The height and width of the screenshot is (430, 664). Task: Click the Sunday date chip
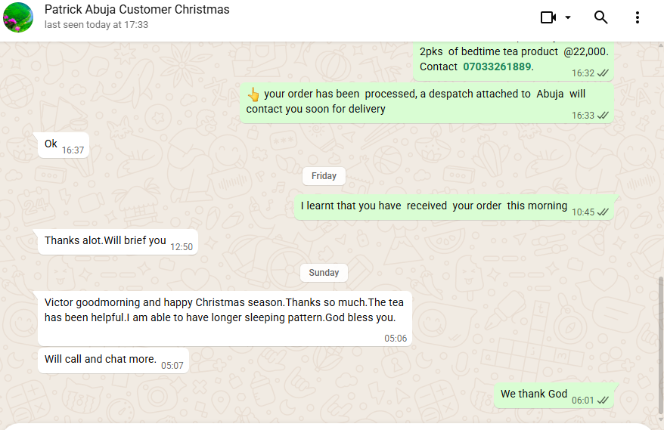324,273
